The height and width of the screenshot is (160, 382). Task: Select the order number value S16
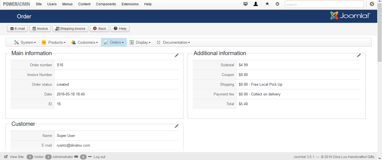pos(60,65)
